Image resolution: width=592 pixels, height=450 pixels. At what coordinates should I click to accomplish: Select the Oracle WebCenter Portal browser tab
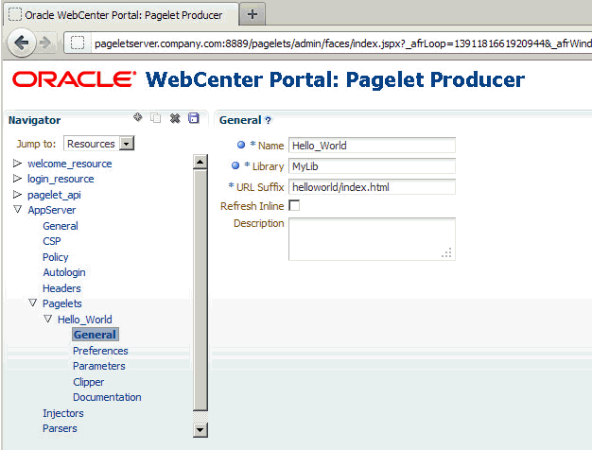(x=121, y=15)
